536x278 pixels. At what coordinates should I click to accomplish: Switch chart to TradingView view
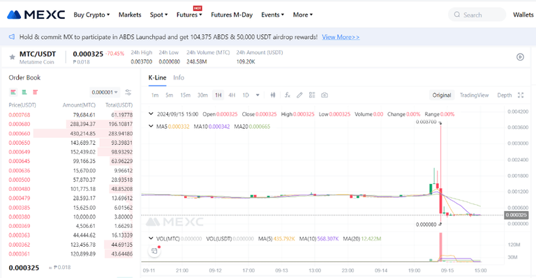(474, 95)
